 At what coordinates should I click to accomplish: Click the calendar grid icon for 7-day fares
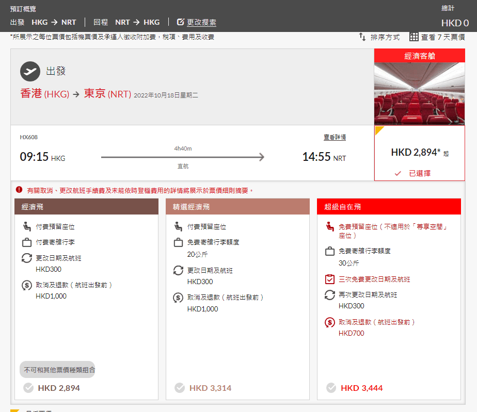click(414, 37)
